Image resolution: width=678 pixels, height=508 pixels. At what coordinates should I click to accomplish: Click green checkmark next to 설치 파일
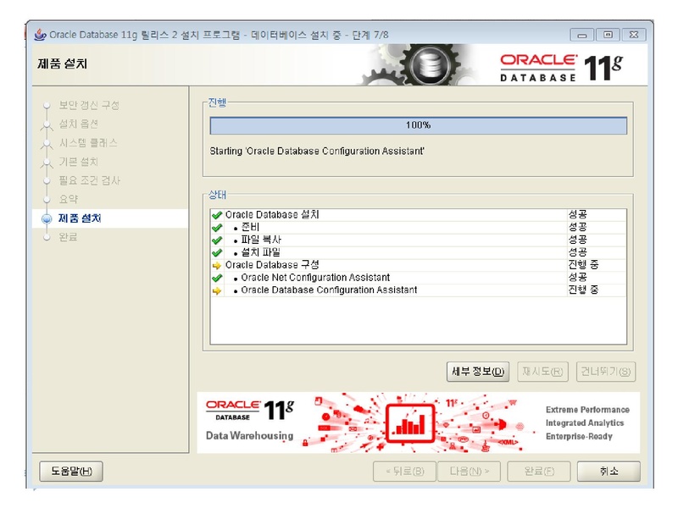tap(217, 252)
